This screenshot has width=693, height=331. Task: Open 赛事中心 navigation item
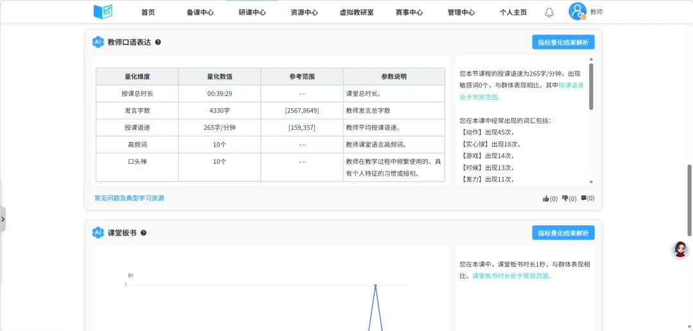pyautogui.click(x=409, y=12)
